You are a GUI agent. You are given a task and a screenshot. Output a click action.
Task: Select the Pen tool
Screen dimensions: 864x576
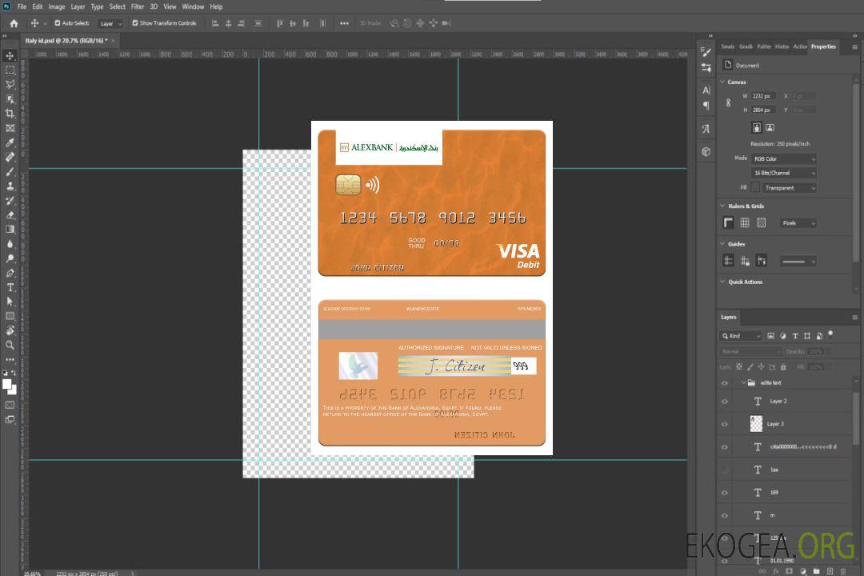coord(10,273)
